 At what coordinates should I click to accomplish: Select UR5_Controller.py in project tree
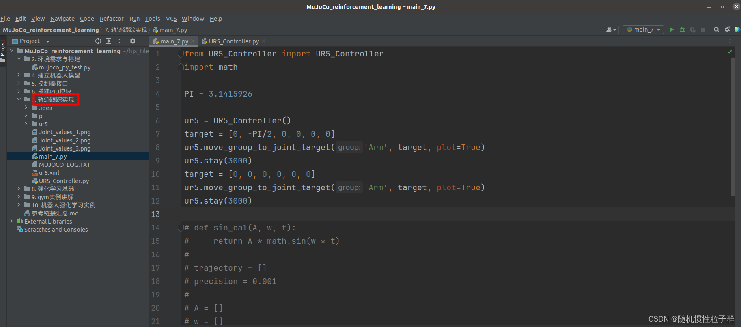click(64, 181)
